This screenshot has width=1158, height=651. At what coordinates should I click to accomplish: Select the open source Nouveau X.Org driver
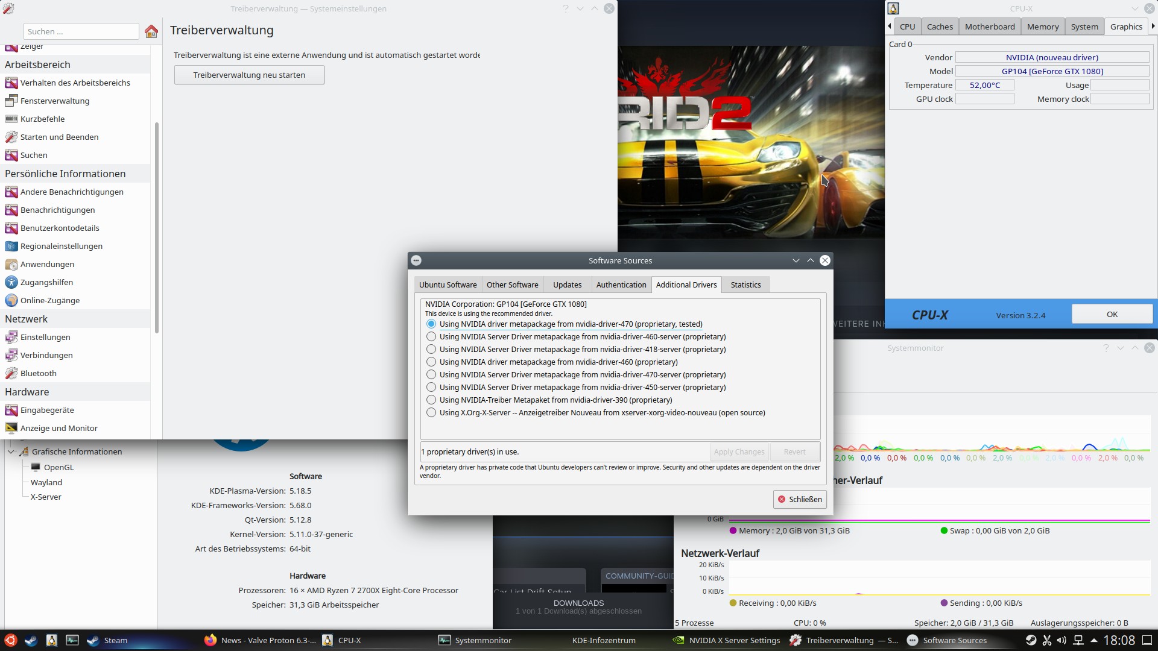coord(431,412)
